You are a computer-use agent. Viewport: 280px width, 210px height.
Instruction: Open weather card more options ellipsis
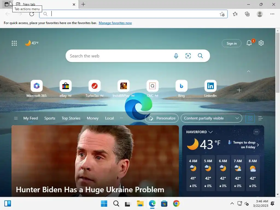[x=256, y=132]
